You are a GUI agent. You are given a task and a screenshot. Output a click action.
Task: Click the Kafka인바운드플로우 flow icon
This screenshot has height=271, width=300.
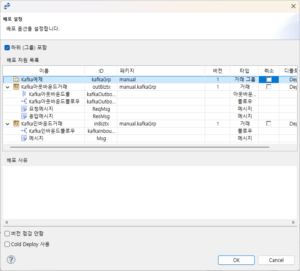[24, 131]
